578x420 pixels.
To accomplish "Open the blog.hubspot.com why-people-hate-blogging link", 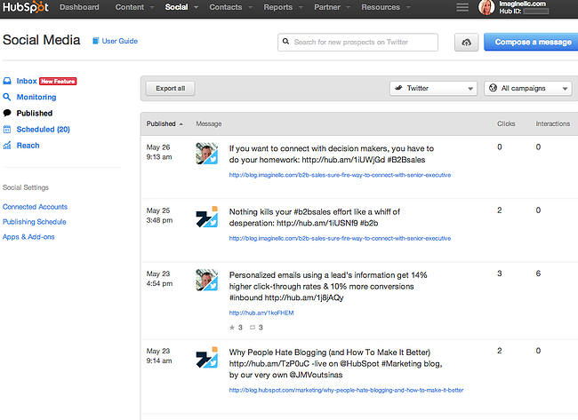I will pyautogui.click(x=346, y=390).
